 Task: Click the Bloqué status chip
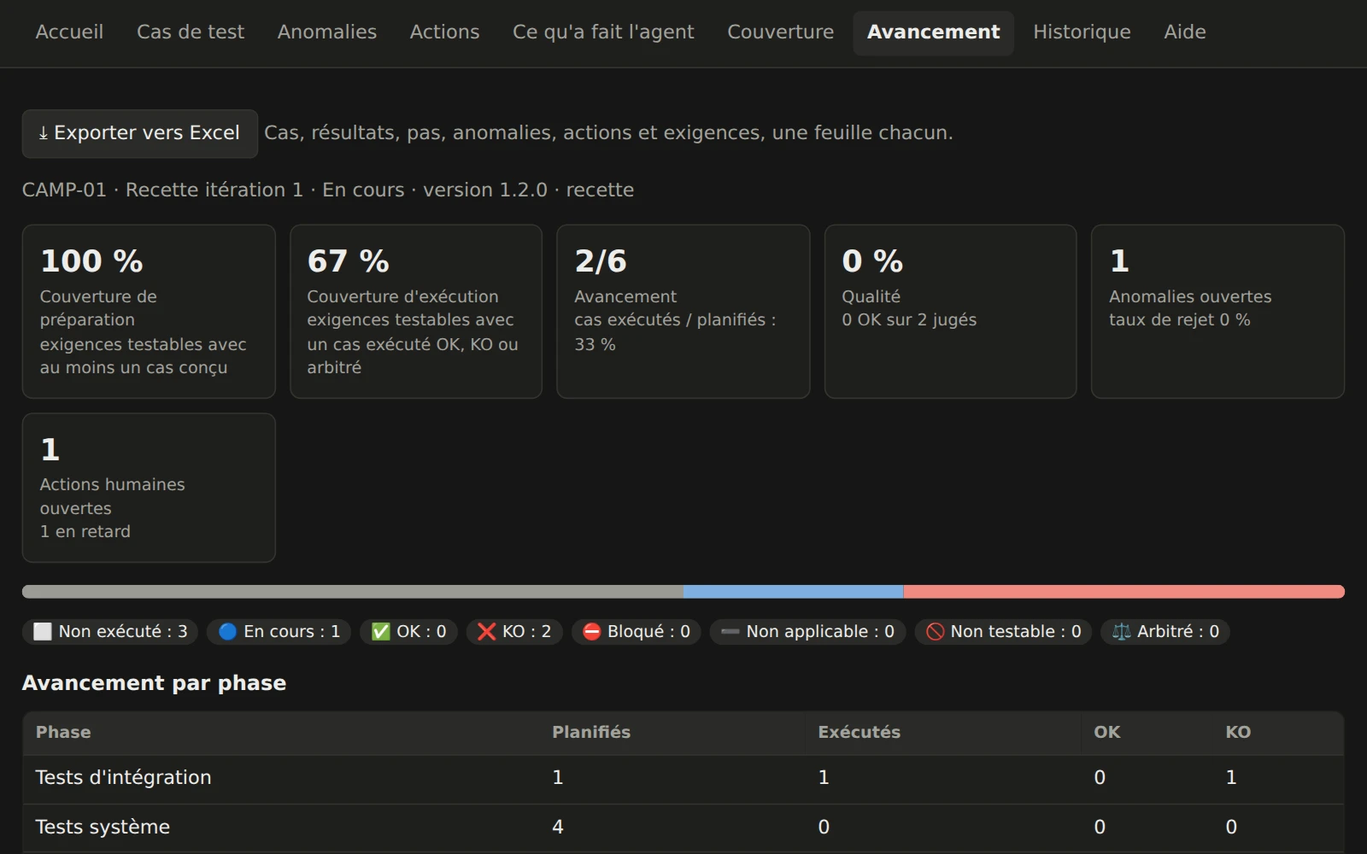click(x=636, y=632)
